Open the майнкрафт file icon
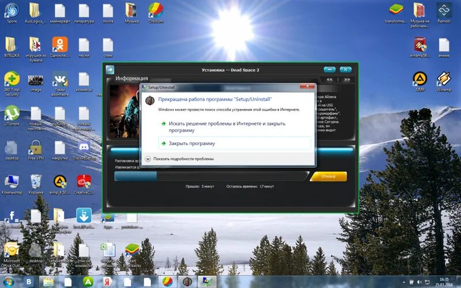461x288 pixels. click(x=60, y=12)
